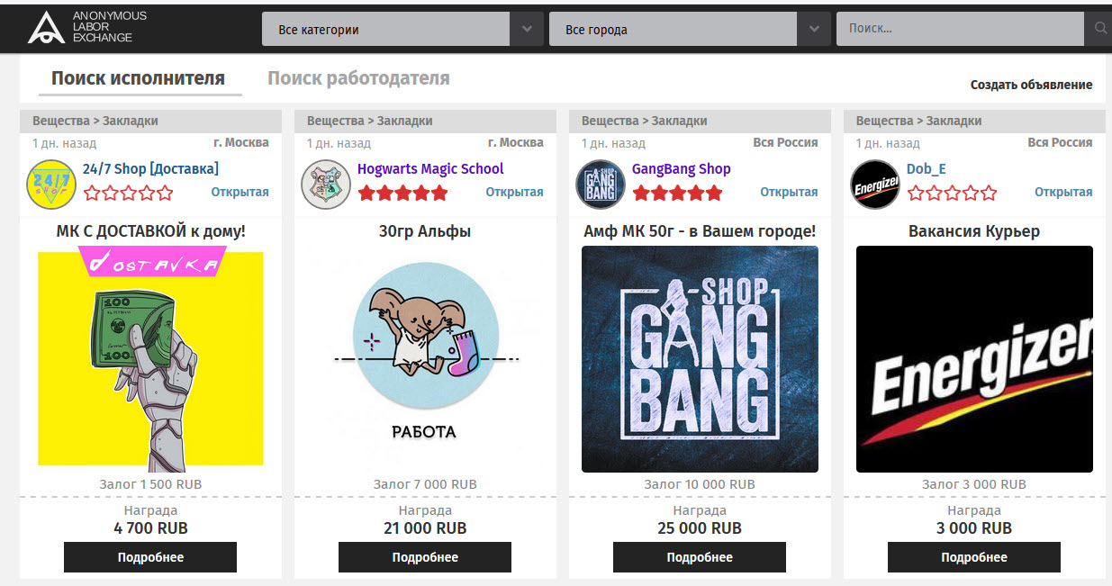Screen dimensions: 1112x586
Task: Click the Energizer listing image
Action: click(974, 359)
